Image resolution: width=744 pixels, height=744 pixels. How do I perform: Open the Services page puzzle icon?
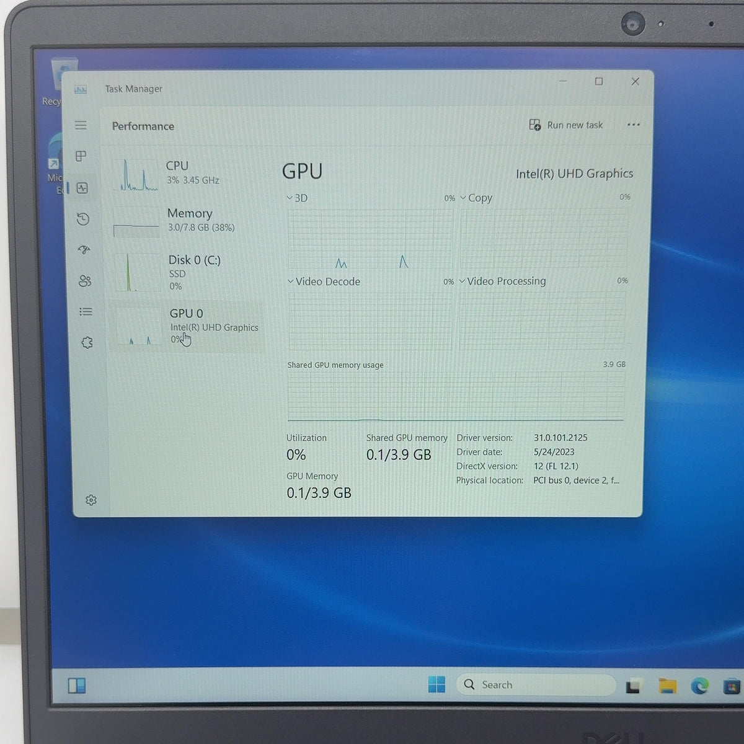pyautogui.click(x=87, y=343)
